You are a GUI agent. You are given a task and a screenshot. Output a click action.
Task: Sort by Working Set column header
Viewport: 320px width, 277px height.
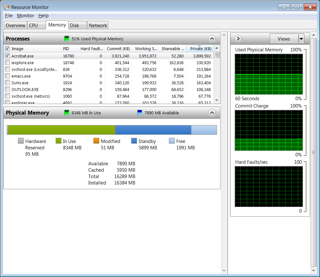point(146,49)
